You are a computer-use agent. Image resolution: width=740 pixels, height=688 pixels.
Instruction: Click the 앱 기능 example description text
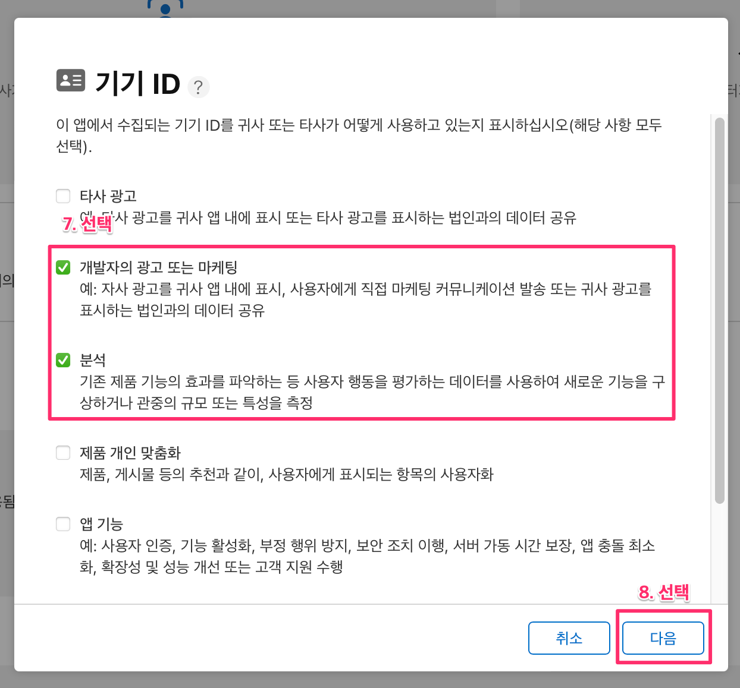point(368,556)
